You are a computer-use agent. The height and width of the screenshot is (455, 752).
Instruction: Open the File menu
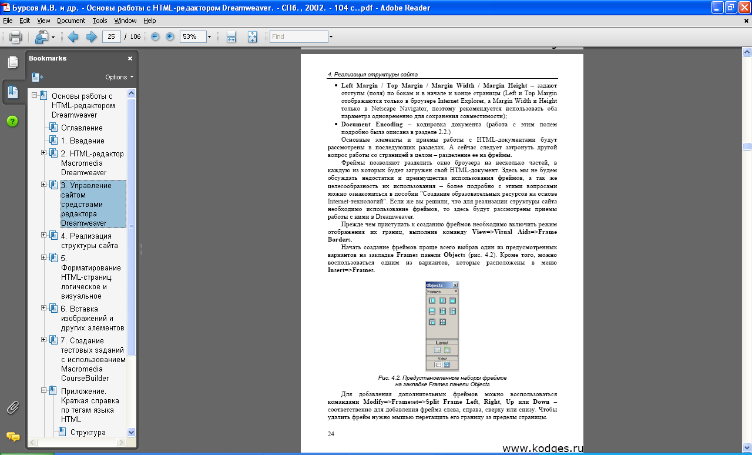click(x=8, y=21)
